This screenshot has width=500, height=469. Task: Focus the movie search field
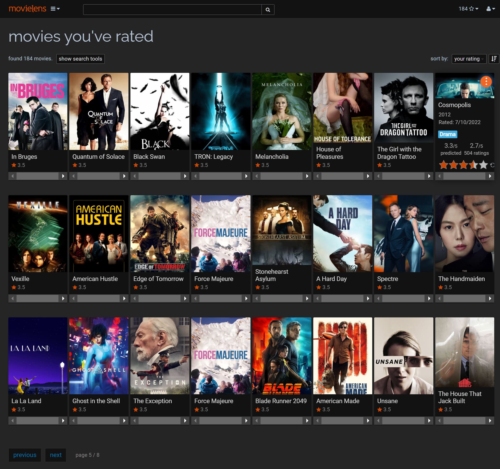pos(172,10)
